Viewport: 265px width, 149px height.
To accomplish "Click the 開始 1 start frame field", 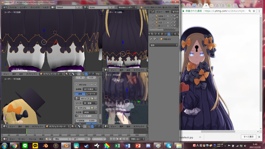I will (x=62, y=139).
